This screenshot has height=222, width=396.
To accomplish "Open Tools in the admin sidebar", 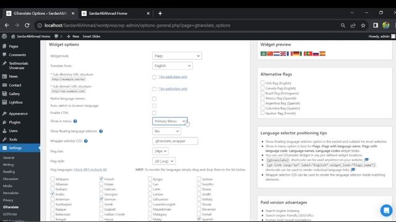I will coord(13,139).
